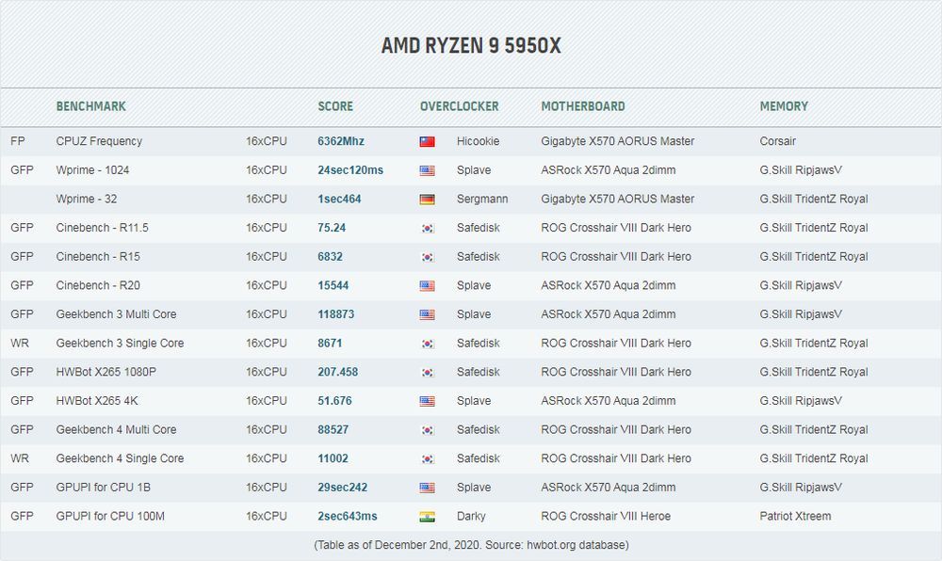Click the Taiwan flag next to Hicookie
Screen dimensions: 942x561
[427, 141]
